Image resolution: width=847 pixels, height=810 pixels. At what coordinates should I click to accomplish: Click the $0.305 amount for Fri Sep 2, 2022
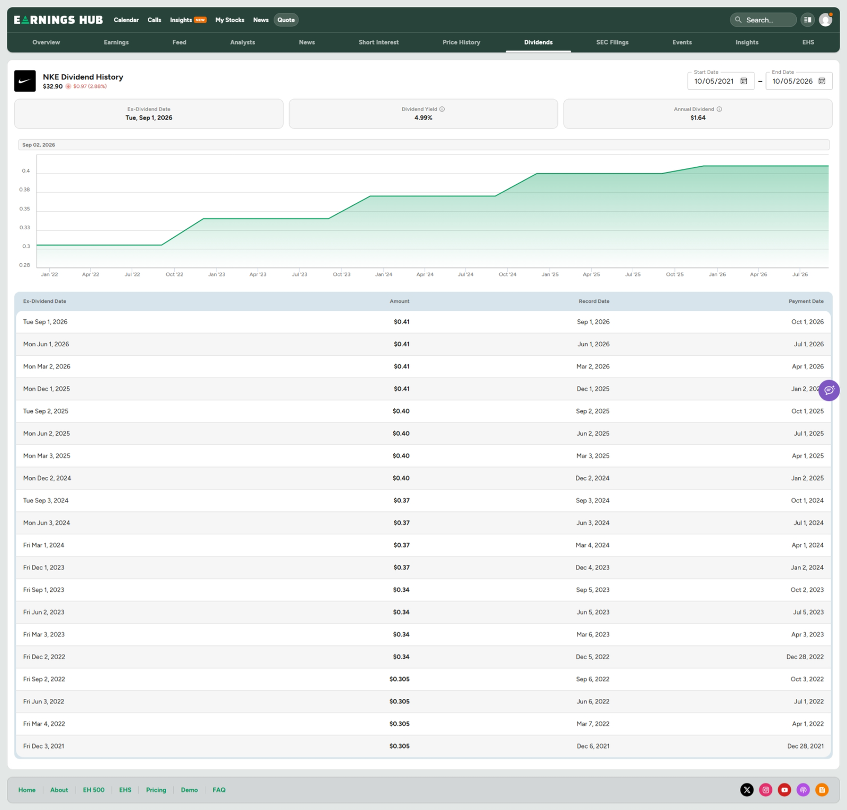click(400, 679)
